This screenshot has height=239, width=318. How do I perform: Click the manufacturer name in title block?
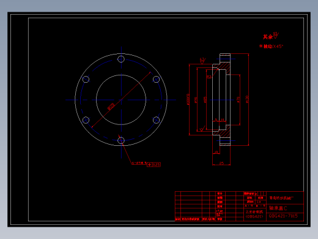(281, 198)
